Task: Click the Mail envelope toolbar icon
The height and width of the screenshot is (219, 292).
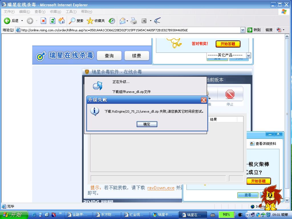Action: (123, 21)
